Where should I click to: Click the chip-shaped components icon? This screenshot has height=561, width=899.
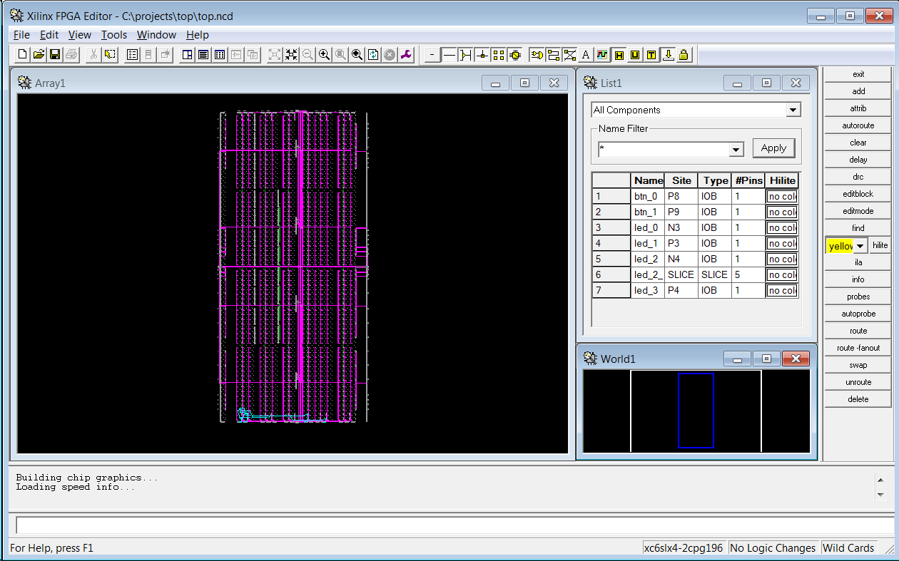[515, 54]
